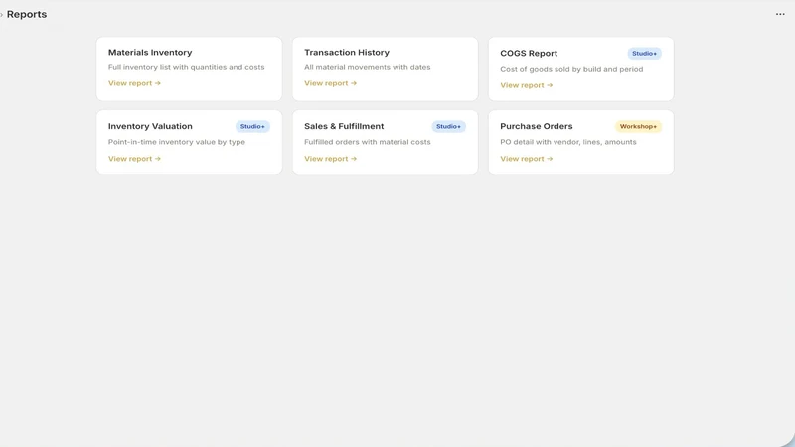Click 'Cost of goods sold by build and period'
This screenshot has height=447, width=795.
571,69
